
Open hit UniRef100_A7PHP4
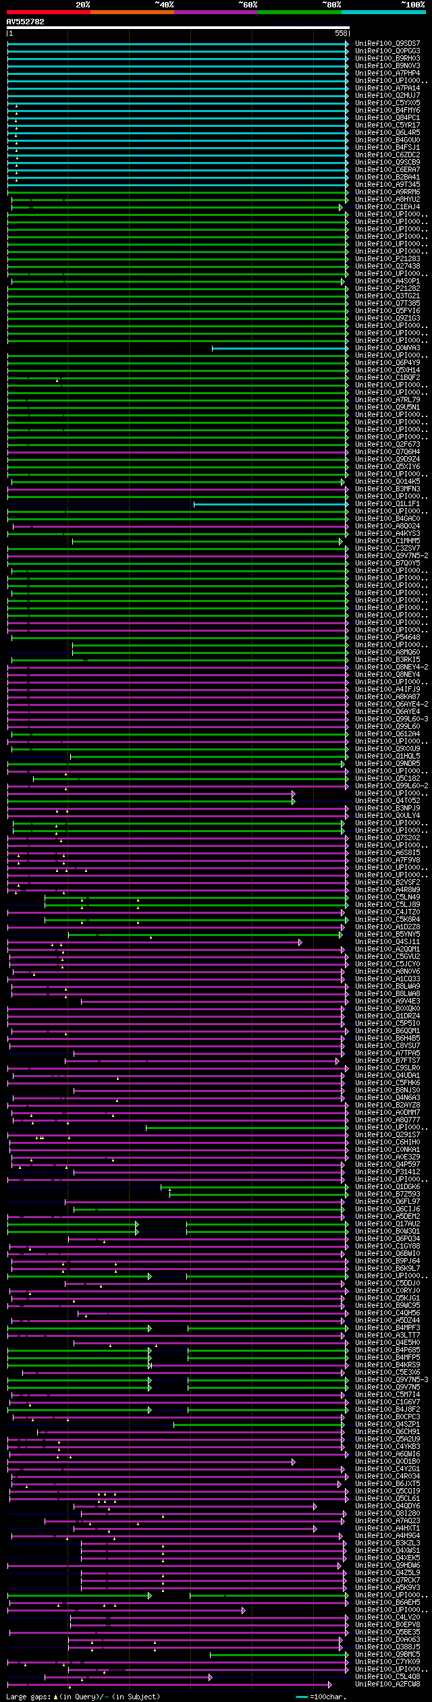387,74
